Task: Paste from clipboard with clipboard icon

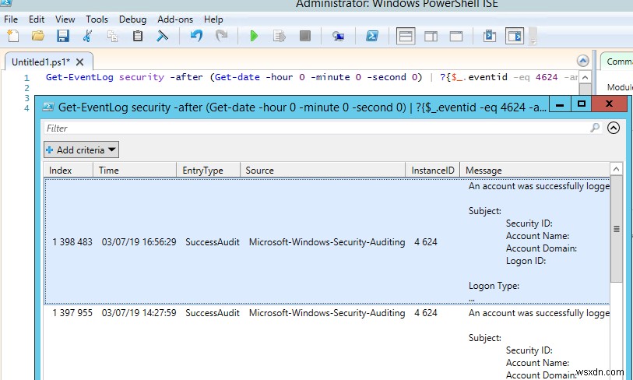Action: tap(138, 37)
